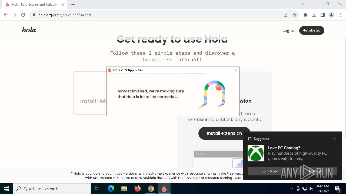Click Hola flame icon in setup title bar

pos(110,70)
